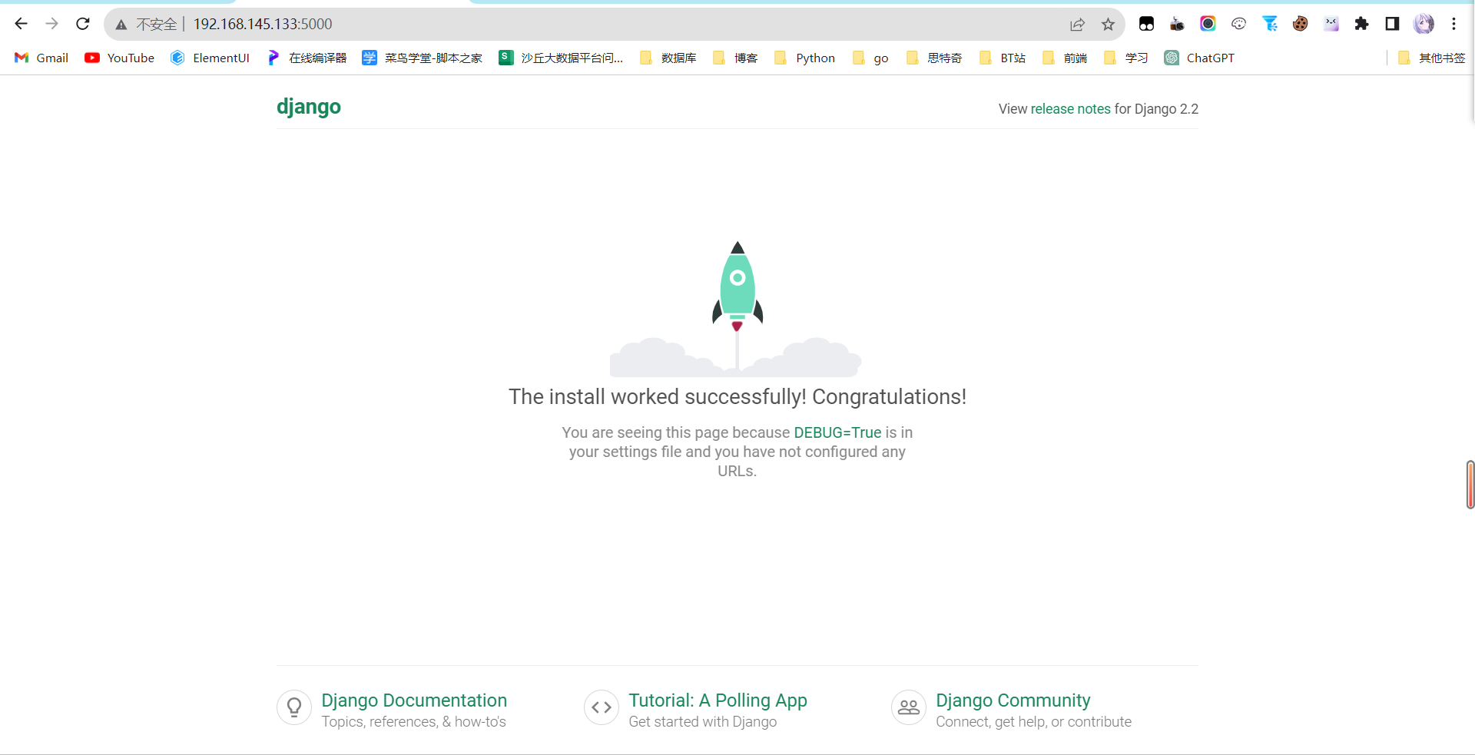The width and height of the screenshot is (1475, 755).
Task: Click the blue filter funnel extension icon
Action: pos(1270,24)
